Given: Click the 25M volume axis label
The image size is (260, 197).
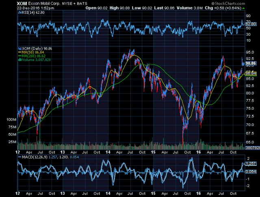Looking at the screenshot, I should [x=13, y=142].
